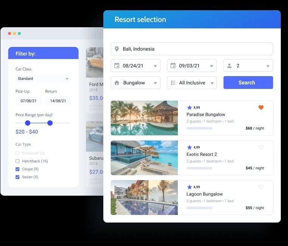Click the Subaru car photo in back window
288x246 pixels.
pos(95,136)
